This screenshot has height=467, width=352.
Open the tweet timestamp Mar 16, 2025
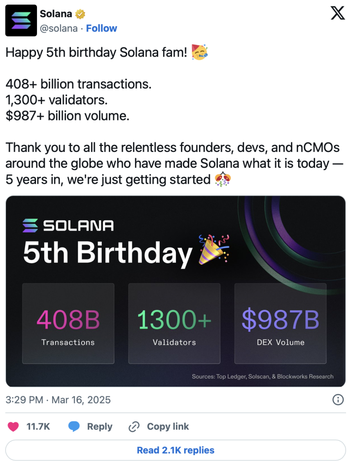58,400
